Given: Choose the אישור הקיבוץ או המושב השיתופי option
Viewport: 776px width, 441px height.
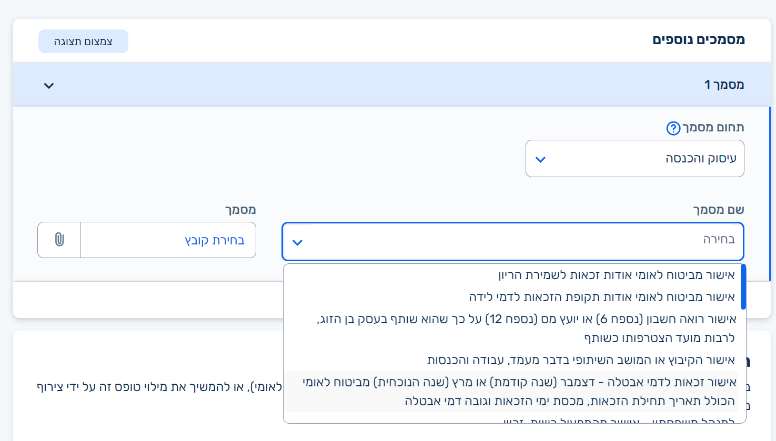Looking at the screenshot, I should point(581,360).
